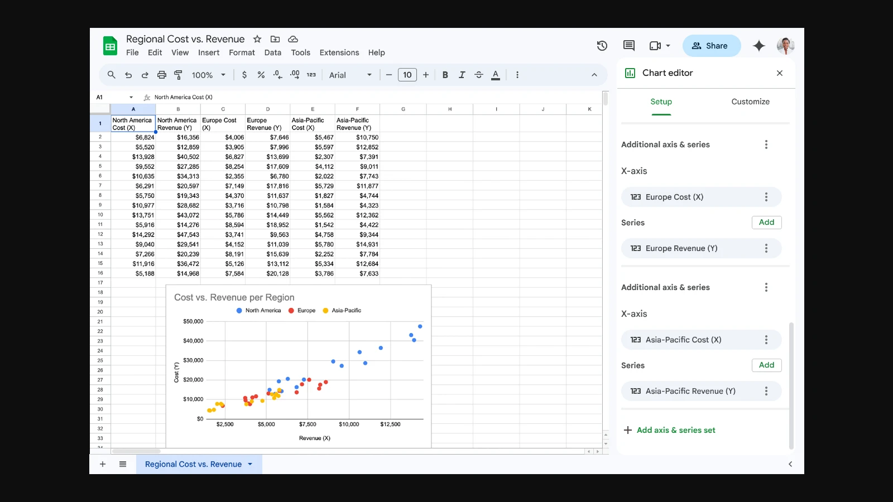The height and width of the screenshot is (502, 893).
Task: Open toolbar more options menu
Action: (x=517, y=75)
